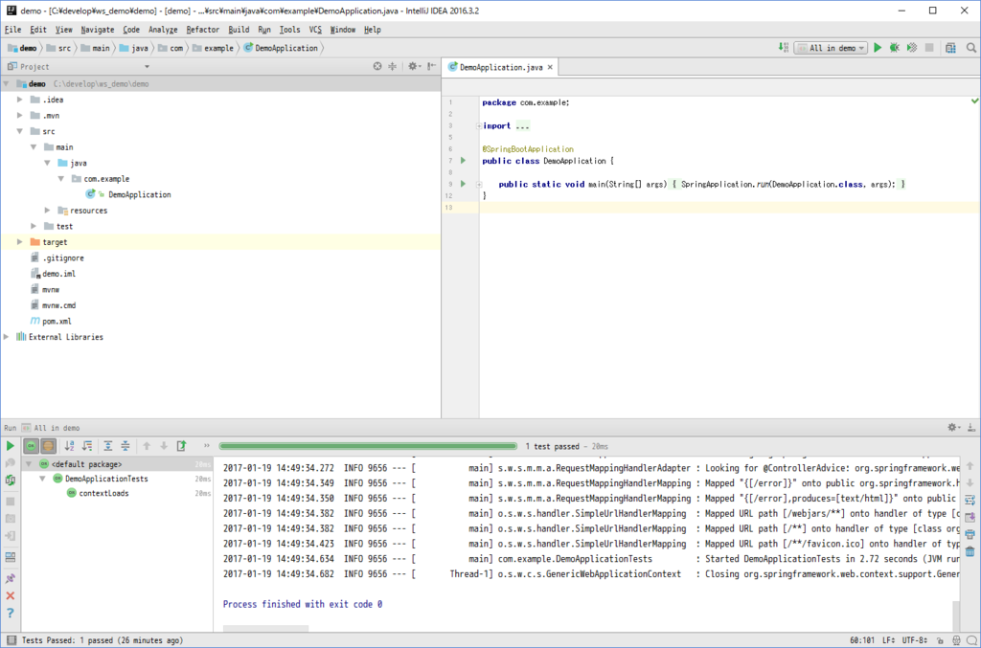The height and width of the screenshot is (648, 981).
Task: Select contextLoads test result
Action: (103, 493)
